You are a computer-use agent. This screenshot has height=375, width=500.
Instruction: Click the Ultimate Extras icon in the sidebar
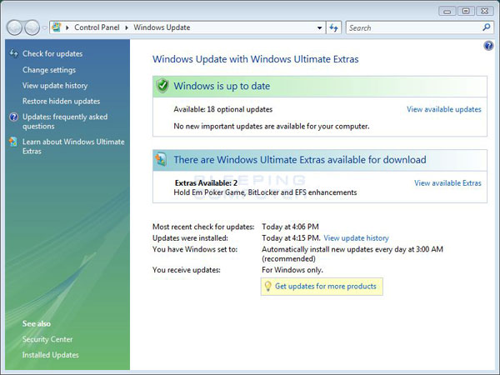click(x=13, y=142)
